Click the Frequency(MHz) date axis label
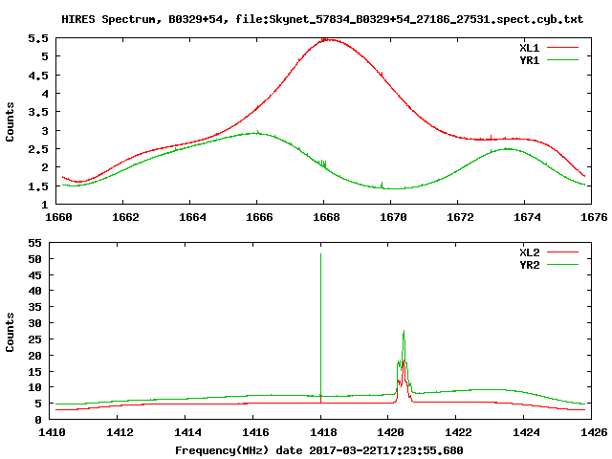612x459 pixels. pos(318,450)
